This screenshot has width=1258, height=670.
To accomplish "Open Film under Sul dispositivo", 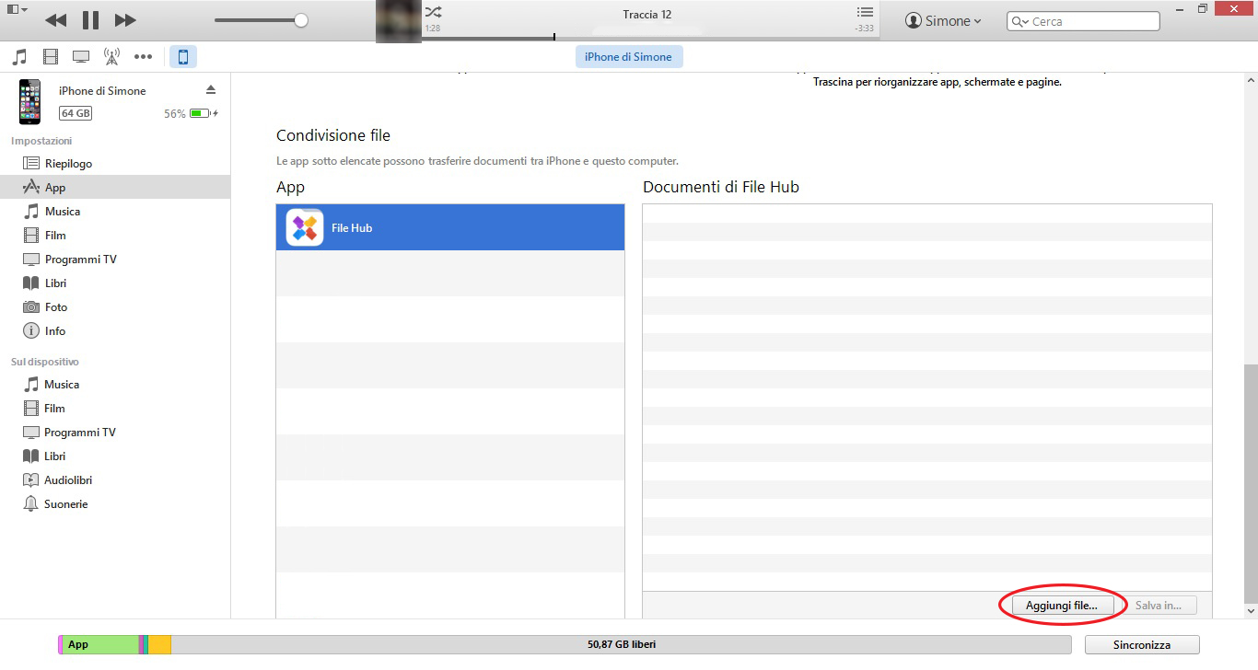I will tap(115, 408).
